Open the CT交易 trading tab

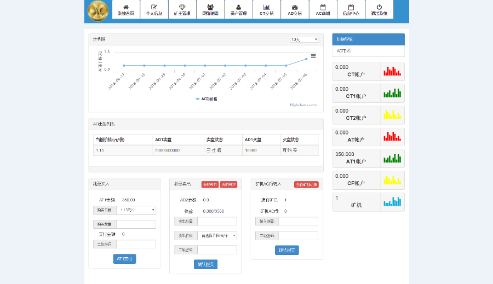(x=267, y=10)
